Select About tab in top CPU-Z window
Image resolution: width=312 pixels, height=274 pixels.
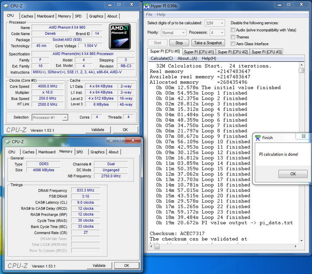pyautogui.click(x=112, y=16)
